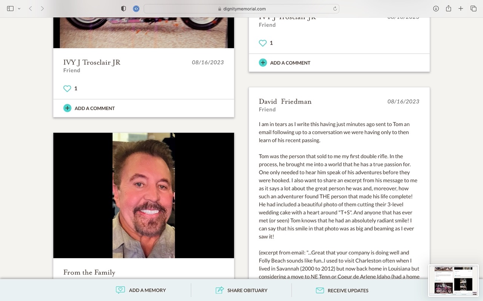Open the privacy report shield icon
483x301 pixels.
coord(123,9)
